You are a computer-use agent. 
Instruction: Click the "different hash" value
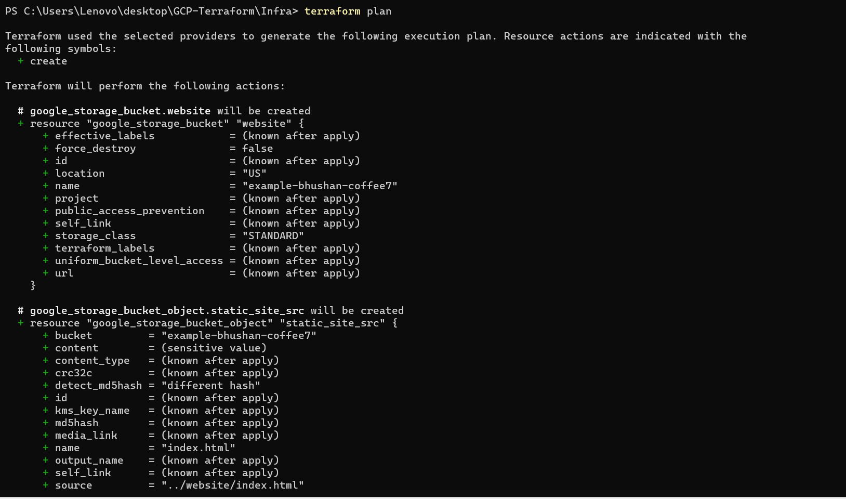point(210,386)
